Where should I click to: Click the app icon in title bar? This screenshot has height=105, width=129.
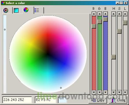click(x=3, y=3)
